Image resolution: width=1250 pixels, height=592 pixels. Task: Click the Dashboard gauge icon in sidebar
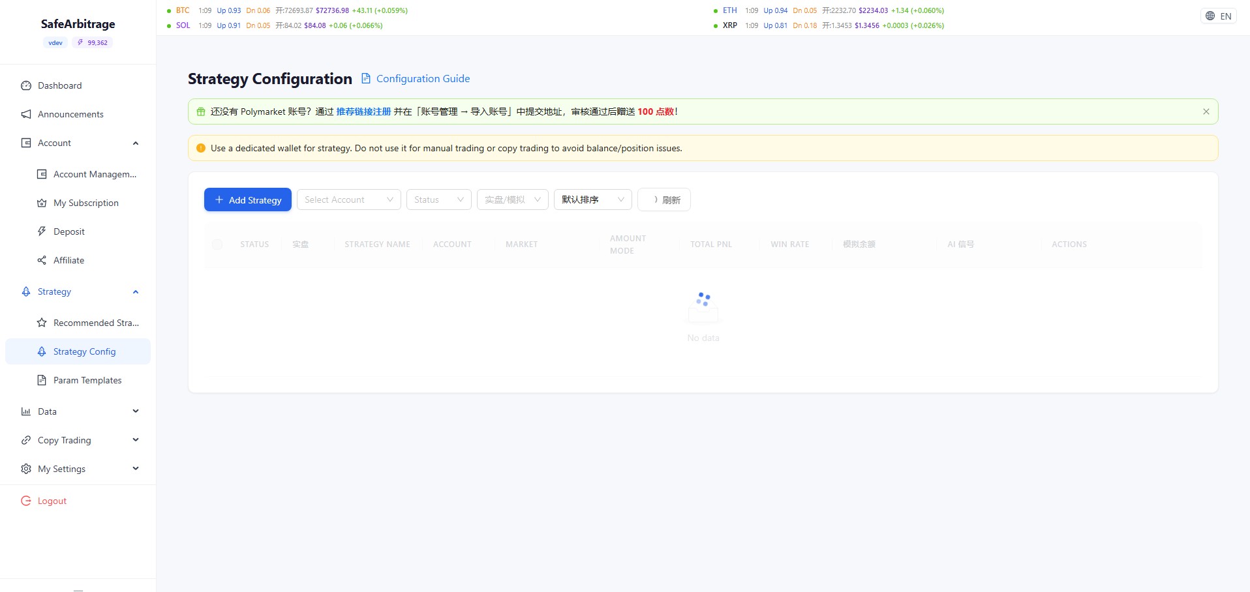click(26, 85)
